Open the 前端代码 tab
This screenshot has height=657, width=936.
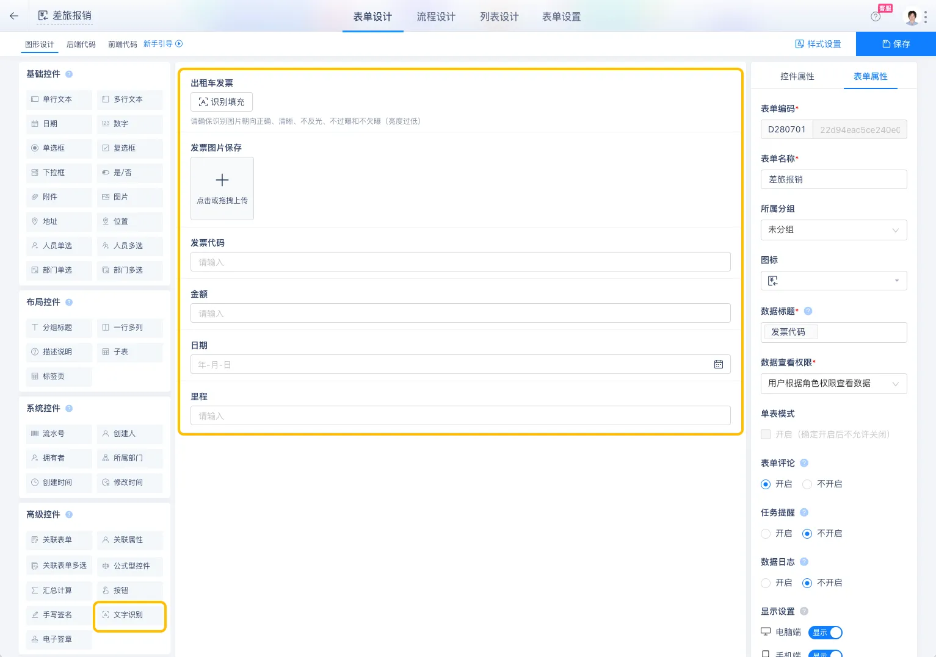(123, 45)
